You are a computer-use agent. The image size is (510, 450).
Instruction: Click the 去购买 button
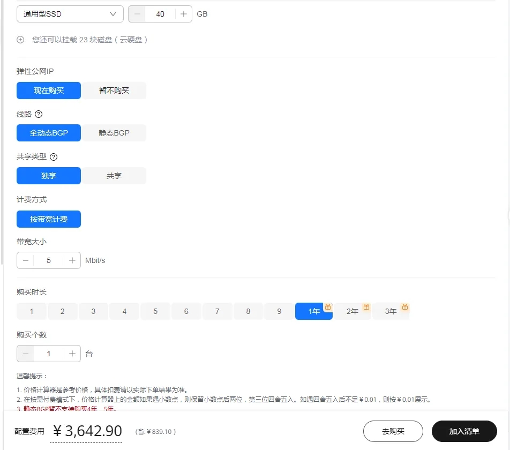coord(393,431)
